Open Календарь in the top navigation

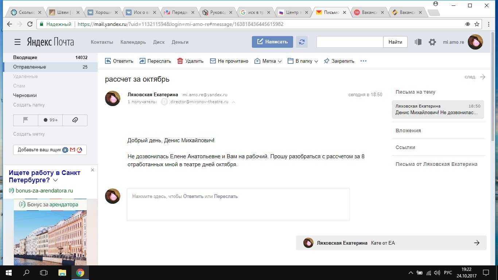click(133, 42)
